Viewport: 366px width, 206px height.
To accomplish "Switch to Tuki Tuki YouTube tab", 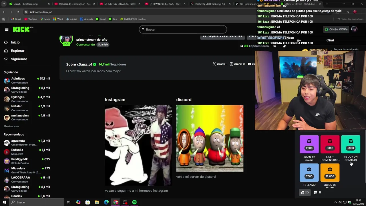I will point(120,4).
